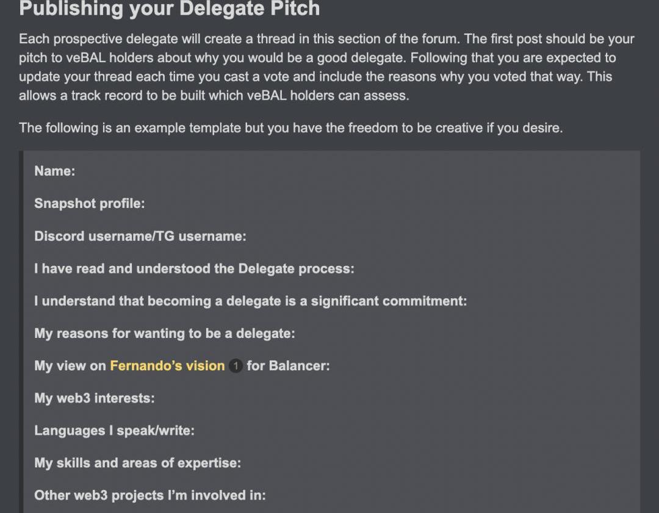
Task: Click "I have read and understood the Delegate process:"
Action: (x=194, y=268)
